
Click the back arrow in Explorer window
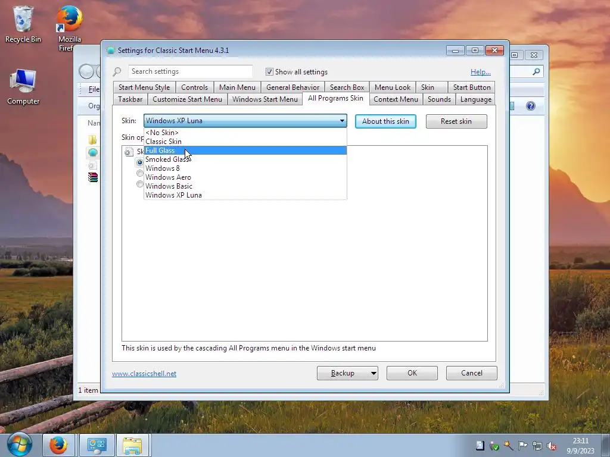click(x=86, y=71)
